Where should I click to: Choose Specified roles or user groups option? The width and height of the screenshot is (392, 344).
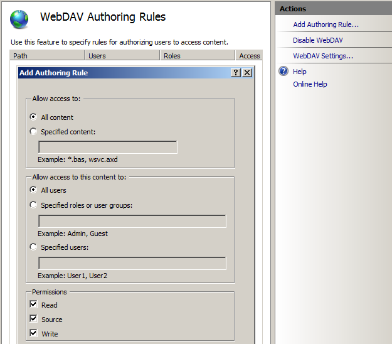(33, 205)
